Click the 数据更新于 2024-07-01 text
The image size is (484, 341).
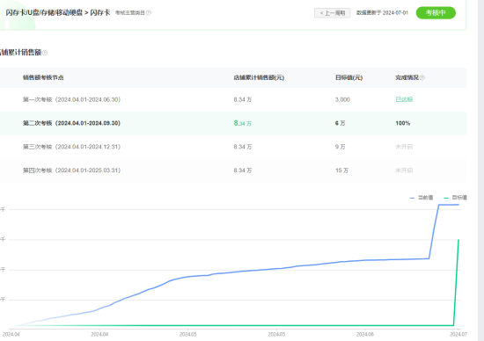click(x=382, y=13)
